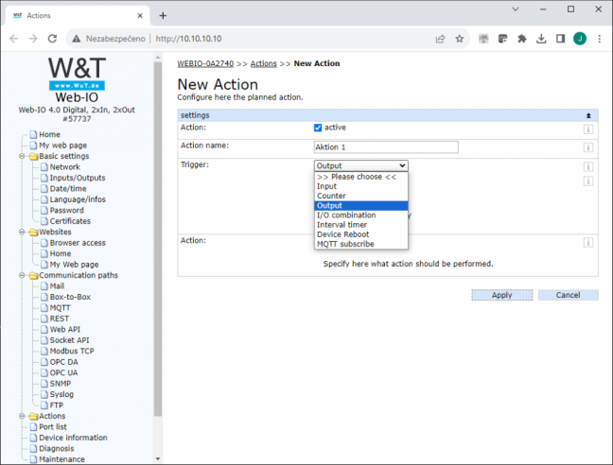
Task: Open Browser access under Websites
Action: [x=78, y=243]
